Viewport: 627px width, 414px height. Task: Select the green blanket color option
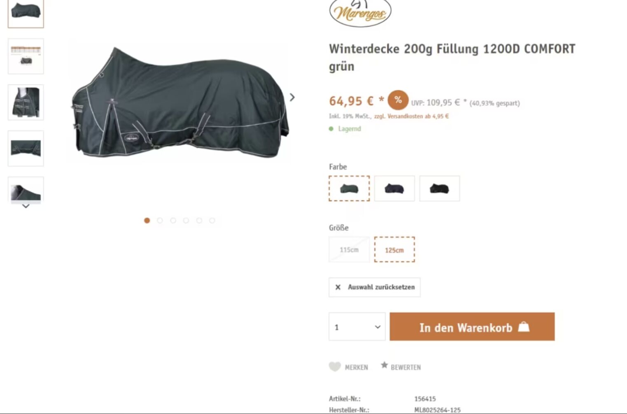point(349,188)
